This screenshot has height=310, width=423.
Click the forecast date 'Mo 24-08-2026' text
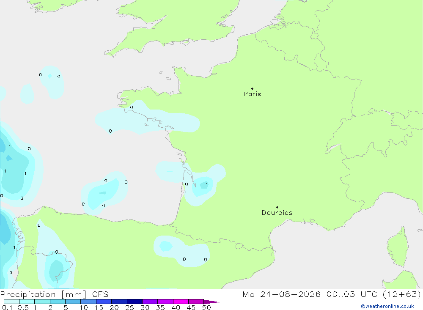(x=281, y=294)
